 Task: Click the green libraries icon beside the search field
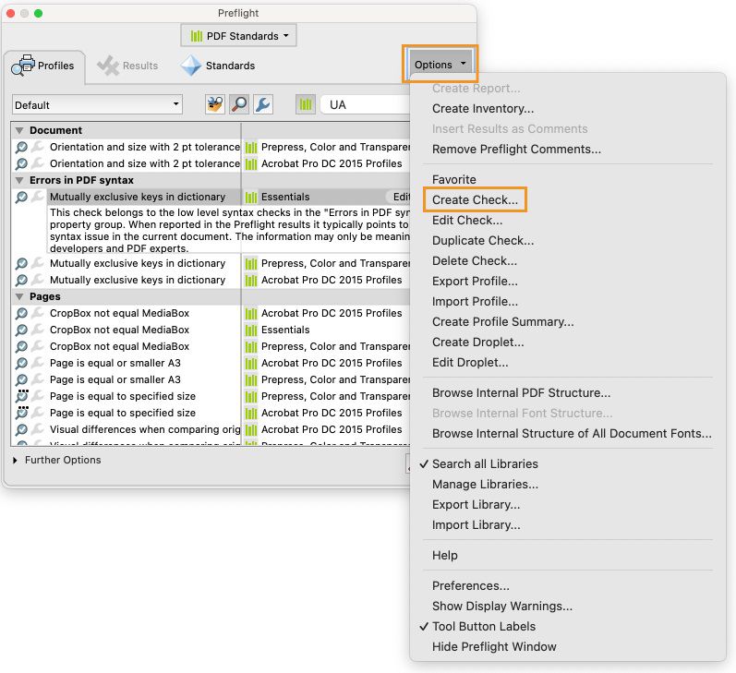[x=306, y=104]
